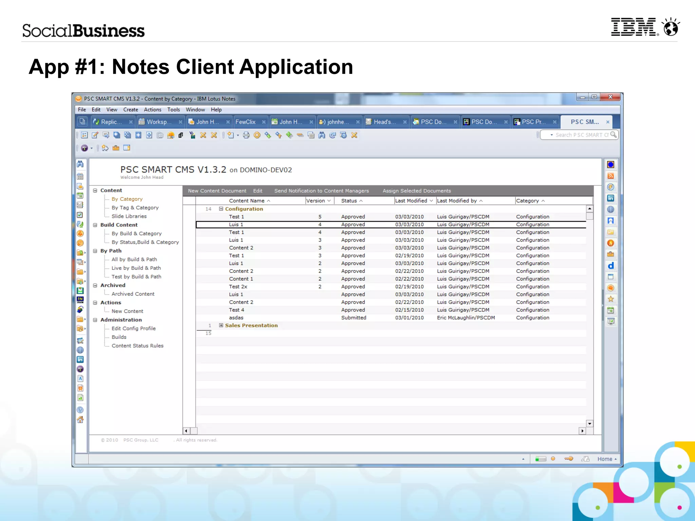This screenshot has width=695, height=521.
Task: Click the orange toolbox icon in second toolbar row
Action: tap(116, 148)
